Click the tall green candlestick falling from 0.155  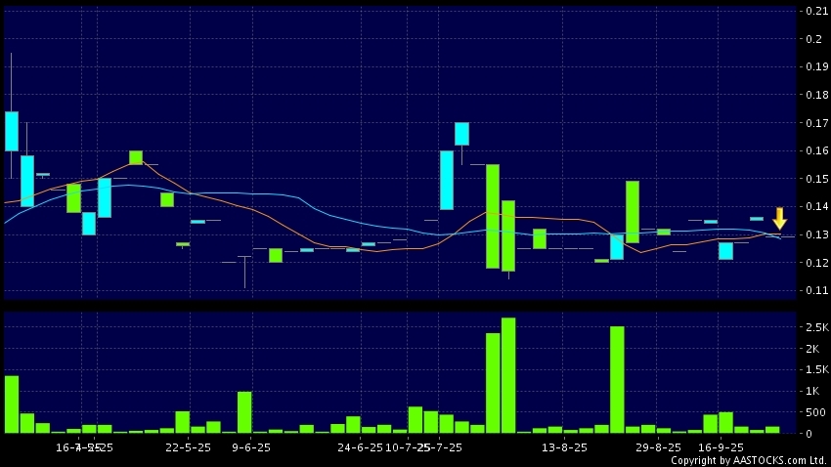493,216
